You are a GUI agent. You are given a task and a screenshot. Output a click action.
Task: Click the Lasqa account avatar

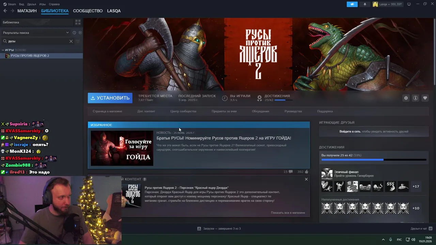pyautogui.click(x=375, y=4)
